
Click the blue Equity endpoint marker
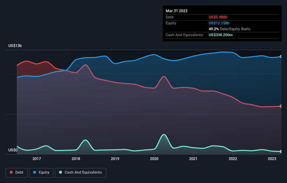[x=281, y=57]
